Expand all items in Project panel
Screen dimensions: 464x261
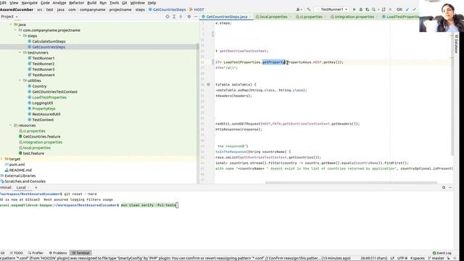[174, 17]
